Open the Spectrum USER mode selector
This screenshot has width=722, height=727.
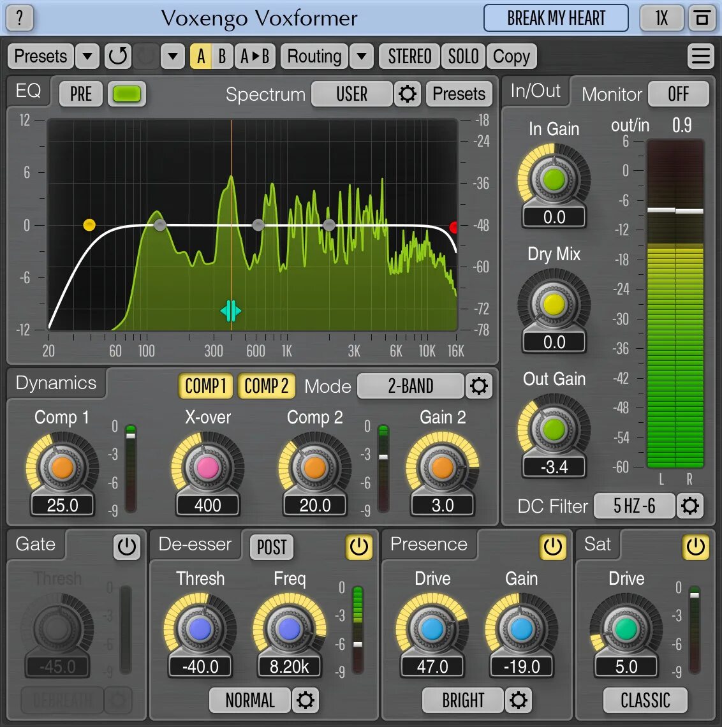pos(351,94)
